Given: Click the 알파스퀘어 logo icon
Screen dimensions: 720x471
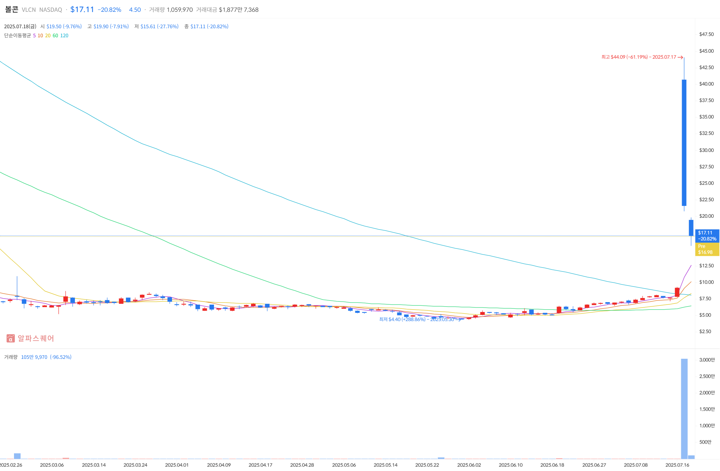Looking at the screenshot, I should point(11,338).
